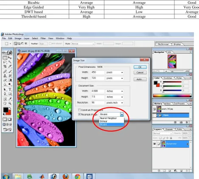This screenshot has width=199, height=179.
Task: Click Firefox icon in Windows taskbar
Action: 66,176
